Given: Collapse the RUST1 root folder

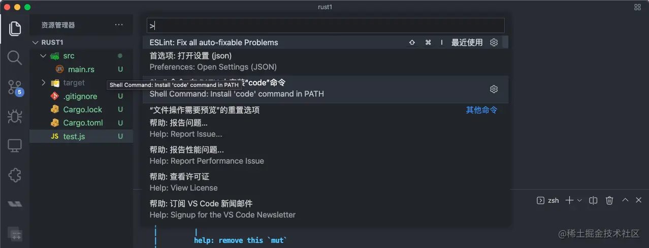Looking at the screenshot, I should (x=36, y=43).
